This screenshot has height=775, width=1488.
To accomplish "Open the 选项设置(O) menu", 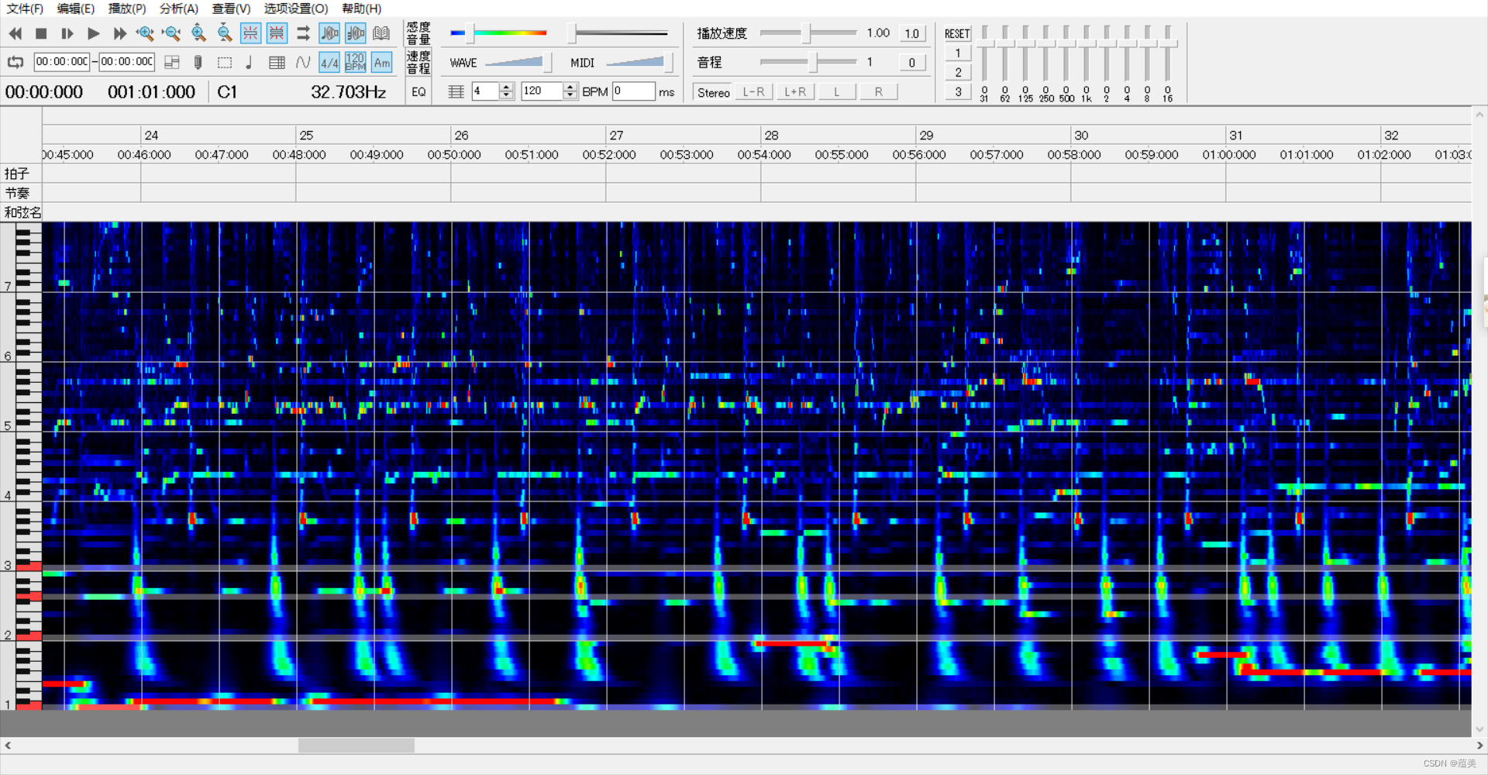I will point(295,9).
